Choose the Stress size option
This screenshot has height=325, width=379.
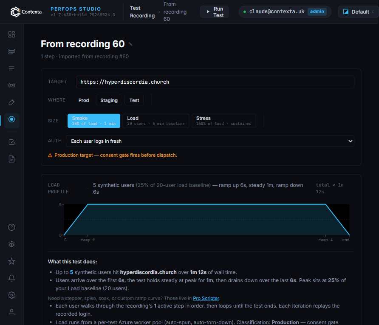(x=224, y=121)
